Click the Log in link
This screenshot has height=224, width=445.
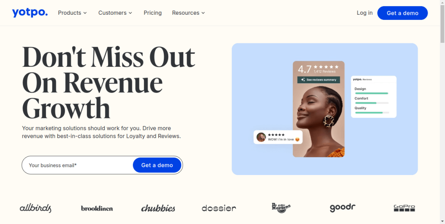(x=365, y=13)
